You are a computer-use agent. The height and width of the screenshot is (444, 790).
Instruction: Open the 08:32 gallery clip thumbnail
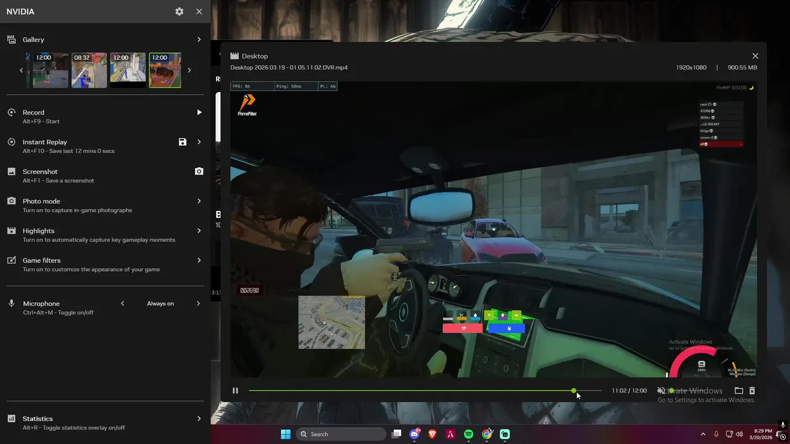pyautogui.click(x=89, y=70)
